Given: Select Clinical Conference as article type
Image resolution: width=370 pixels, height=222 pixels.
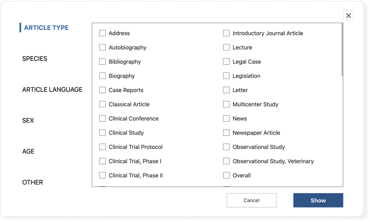Looking at the screenshot, I should pos(103,118).
